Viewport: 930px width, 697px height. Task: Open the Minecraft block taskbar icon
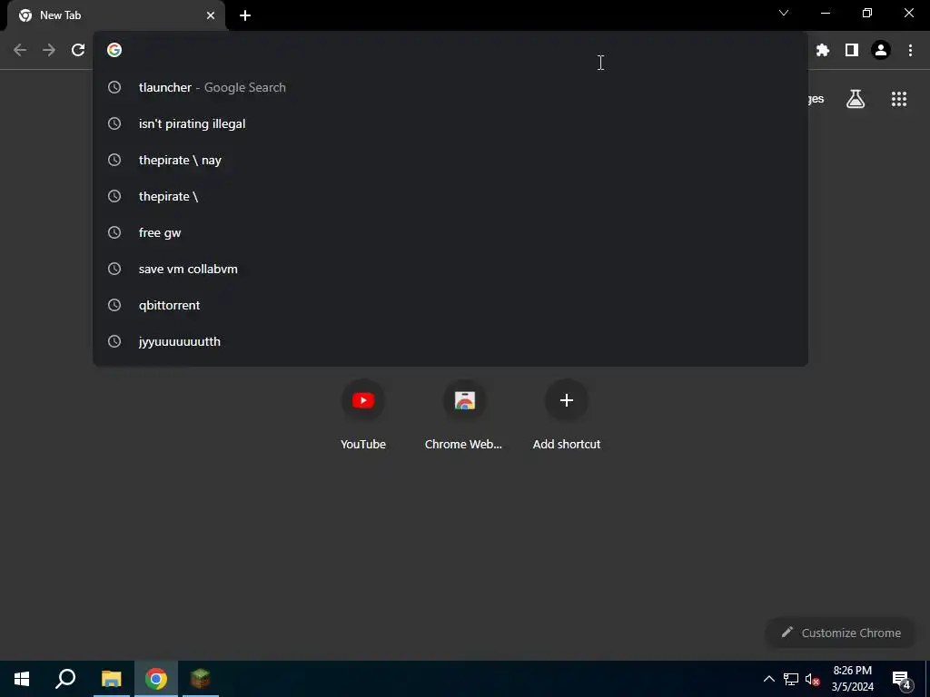click(201, 679)
